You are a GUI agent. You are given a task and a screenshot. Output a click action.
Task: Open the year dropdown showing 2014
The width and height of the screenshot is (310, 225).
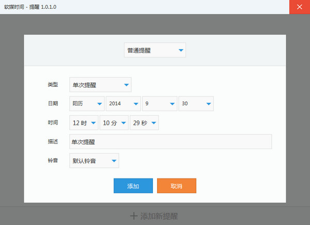click(123, 104)
